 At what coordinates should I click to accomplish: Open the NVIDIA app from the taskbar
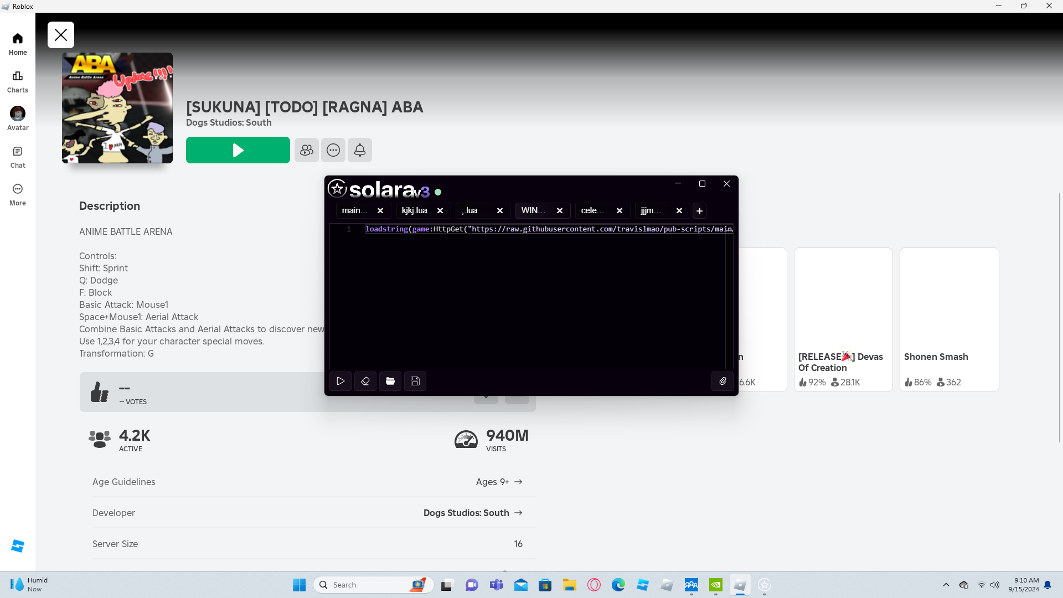[715, 585]
